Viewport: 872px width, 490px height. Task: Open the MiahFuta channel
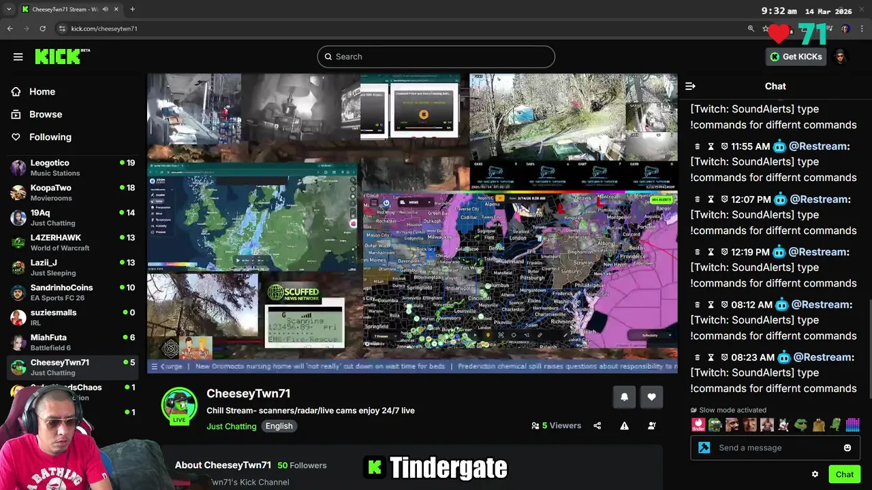[73, 342]
